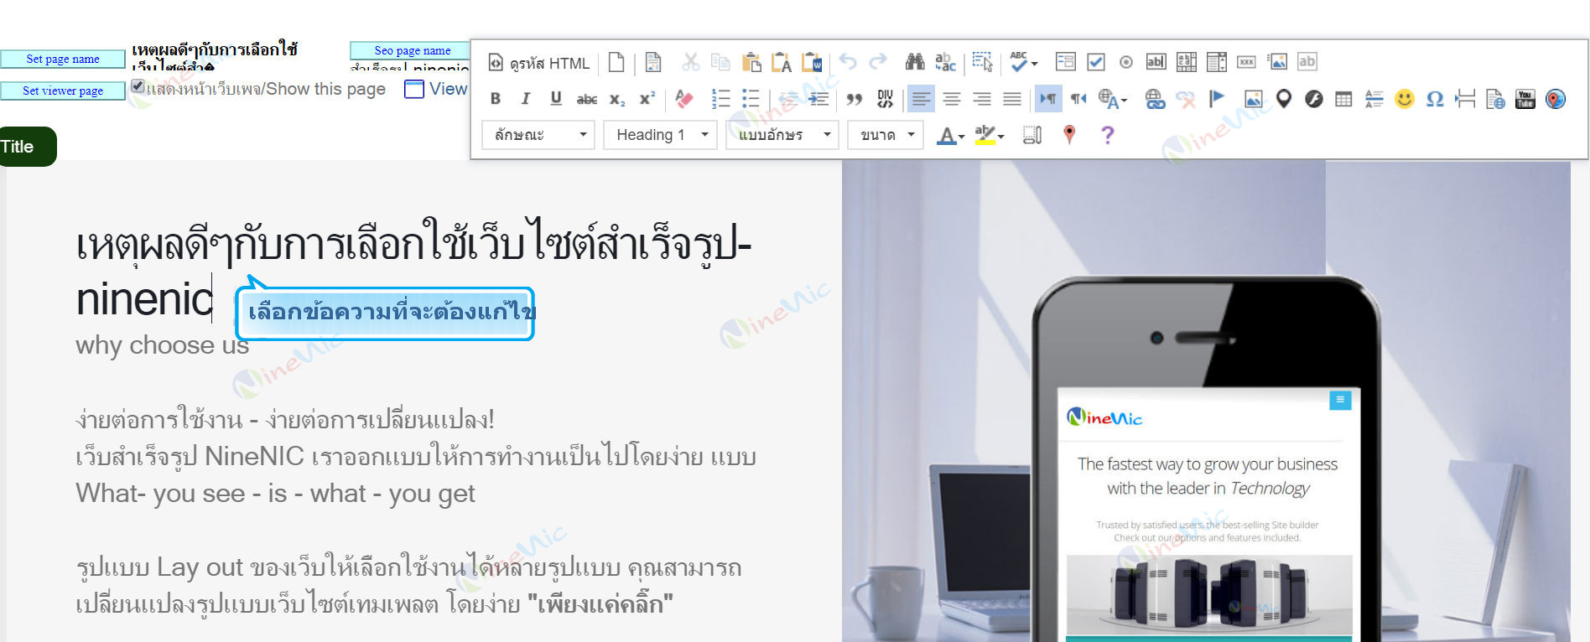The image size is (1590, 642).
Task: Click the globe map icon
Action: [x=1556, y=99]
